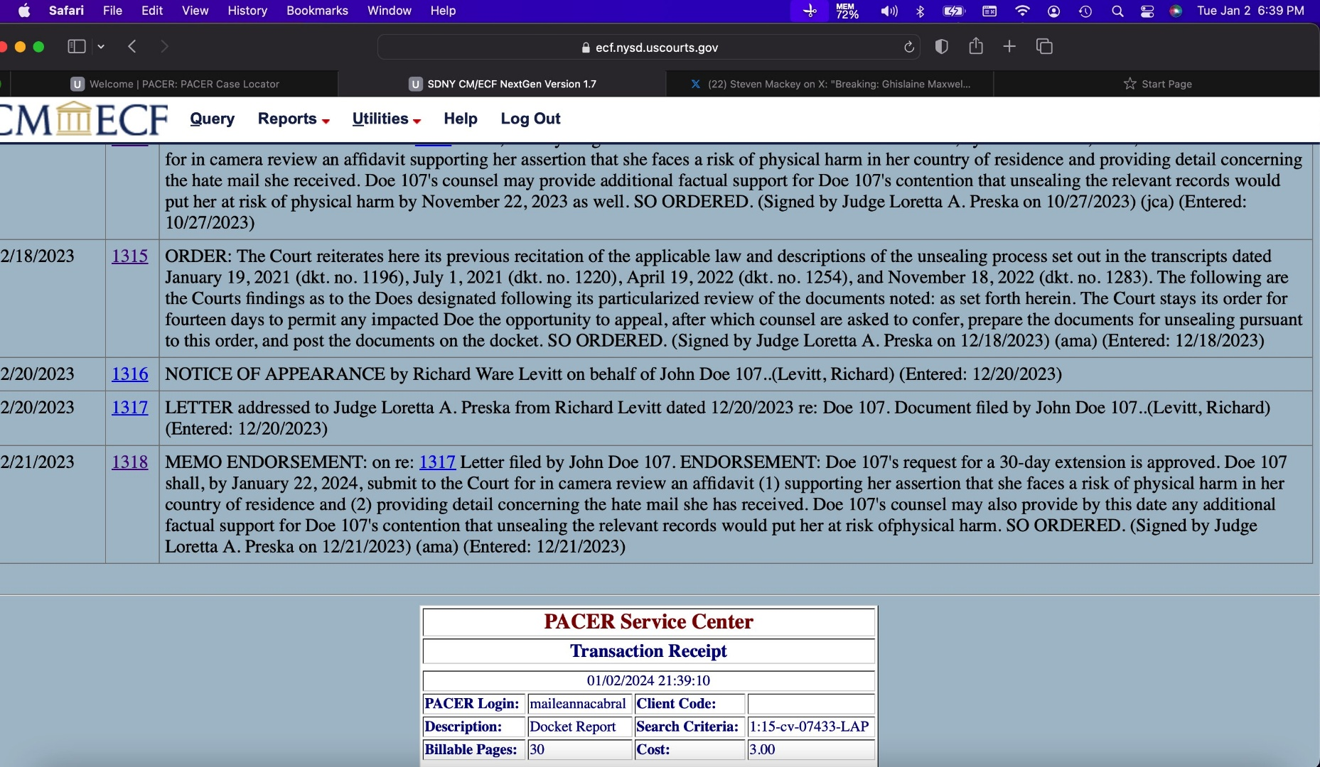
Task: Click the CM/ECF logo
Action: (x=84, y=119)
